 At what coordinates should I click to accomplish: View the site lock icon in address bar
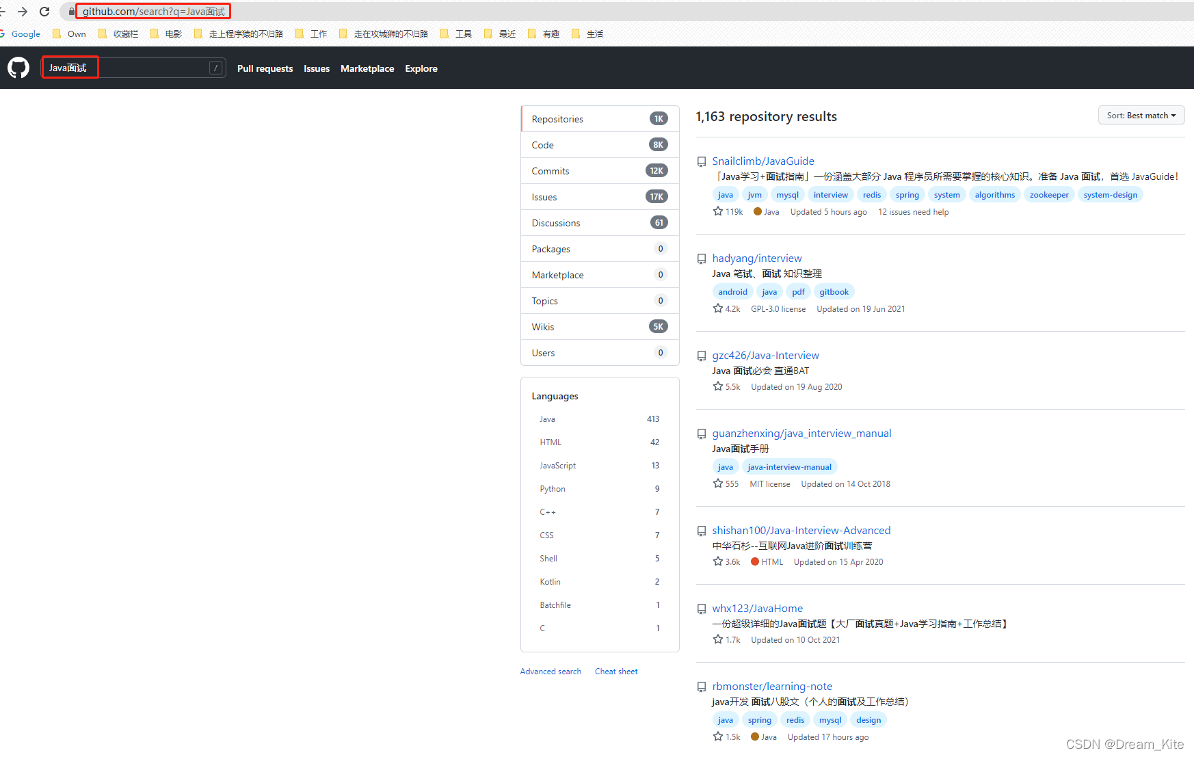pos(71,12)
